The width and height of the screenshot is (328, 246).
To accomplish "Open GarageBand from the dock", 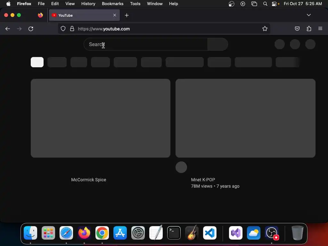I will [192, 233].
